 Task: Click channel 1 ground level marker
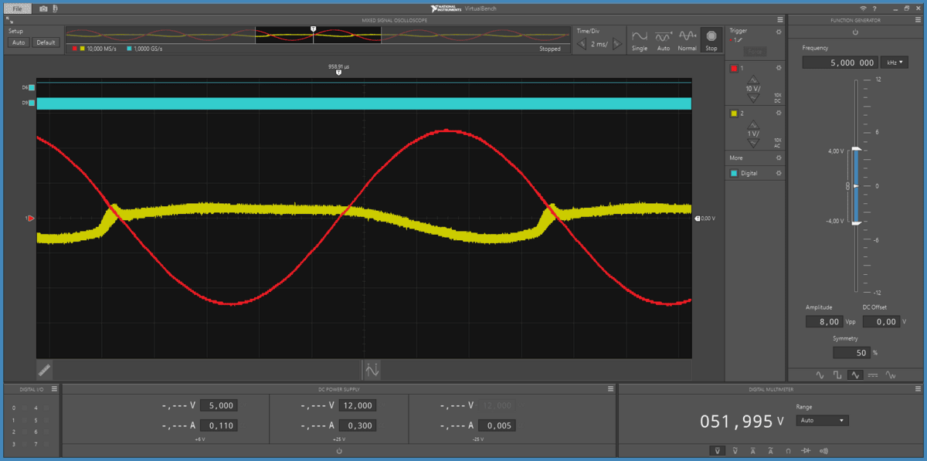pos(31,219)
